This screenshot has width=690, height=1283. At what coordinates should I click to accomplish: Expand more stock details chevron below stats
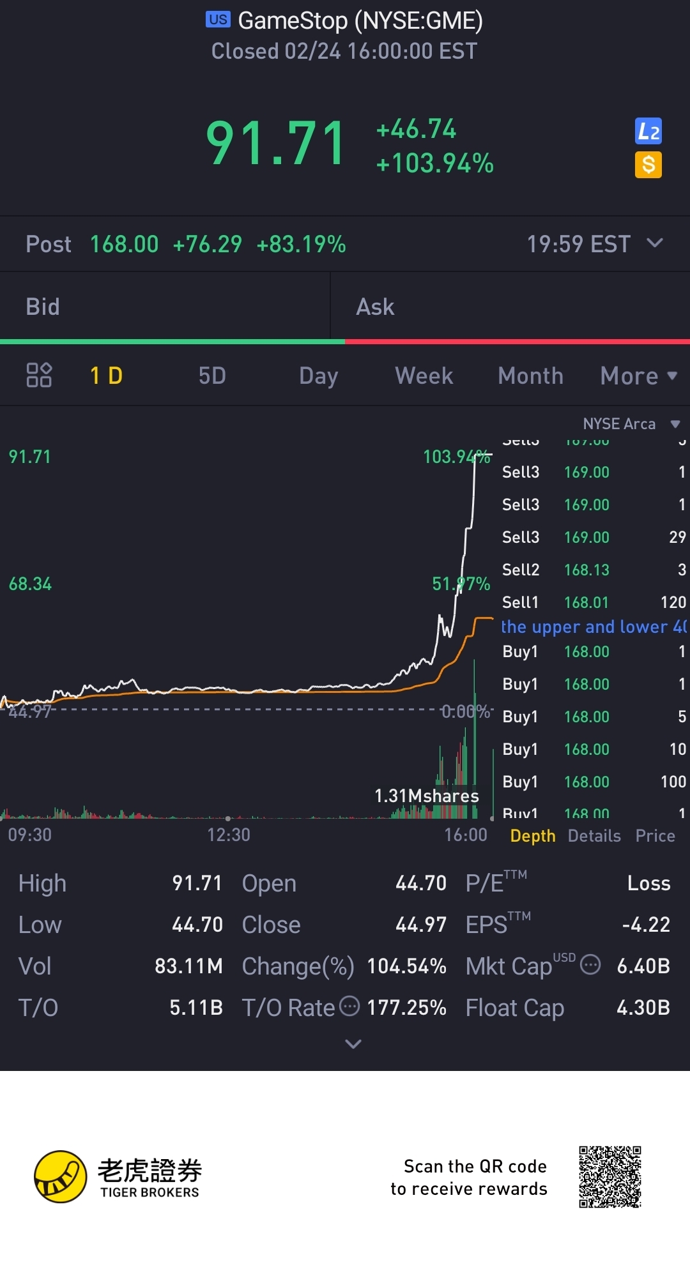coord(353,1044)
